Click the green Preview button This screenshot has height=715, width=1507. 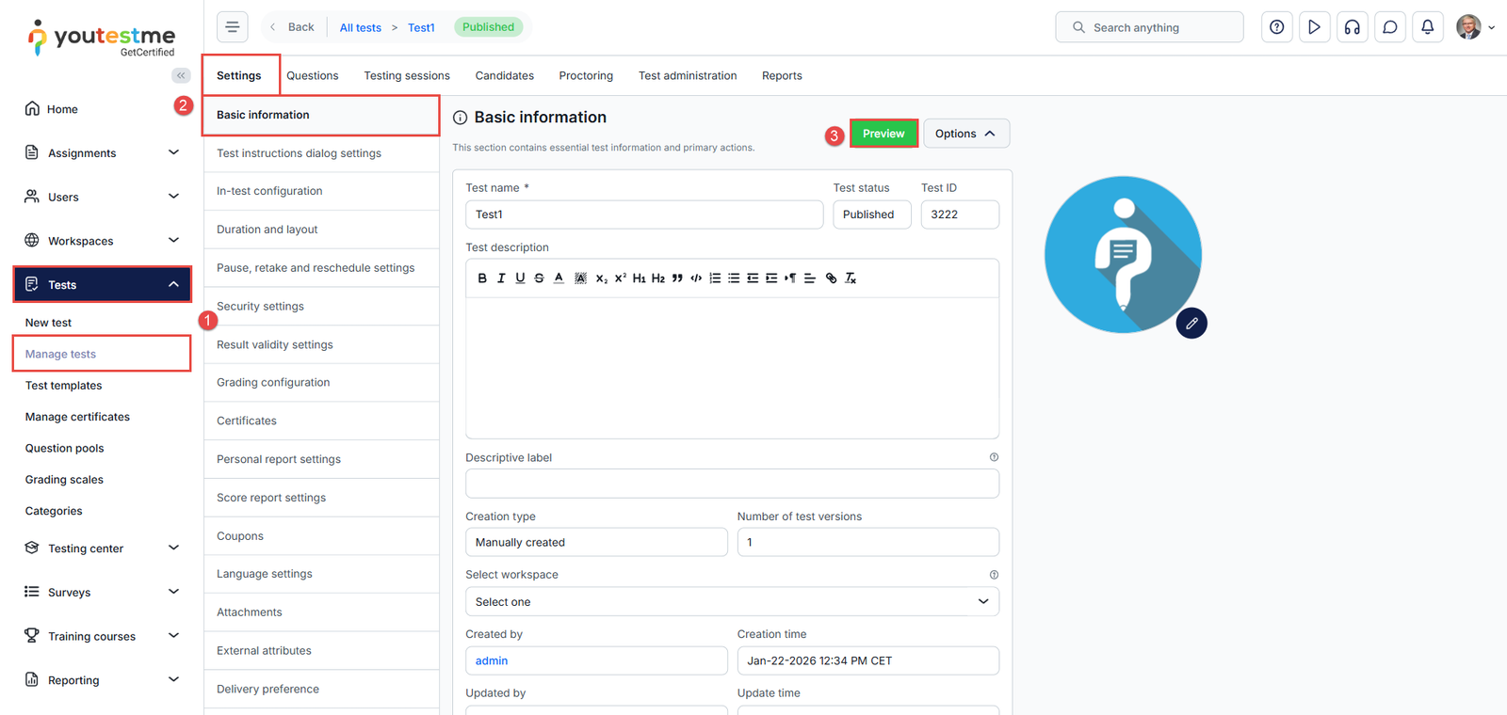883,134
